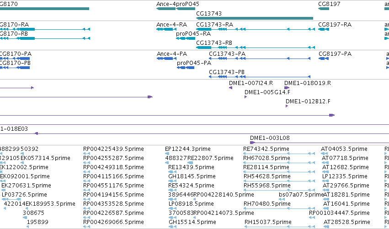Screen dimensions: 389x229
Task: Click the DME1-005G14.F BAC end label
Action: [x=267, y=92]
